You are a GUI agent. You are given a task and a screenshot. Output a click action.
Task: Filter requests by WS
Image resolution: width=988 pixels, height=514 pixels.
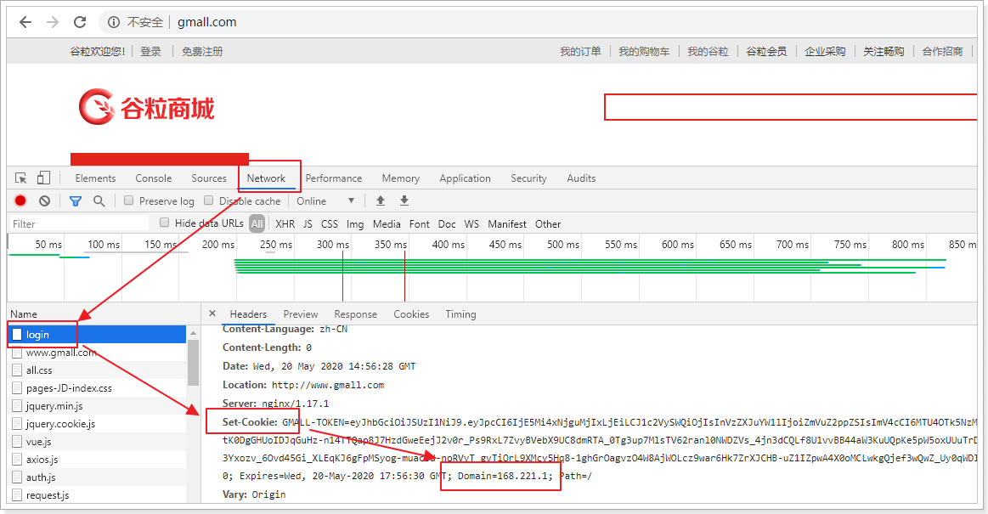click(471, 224)
